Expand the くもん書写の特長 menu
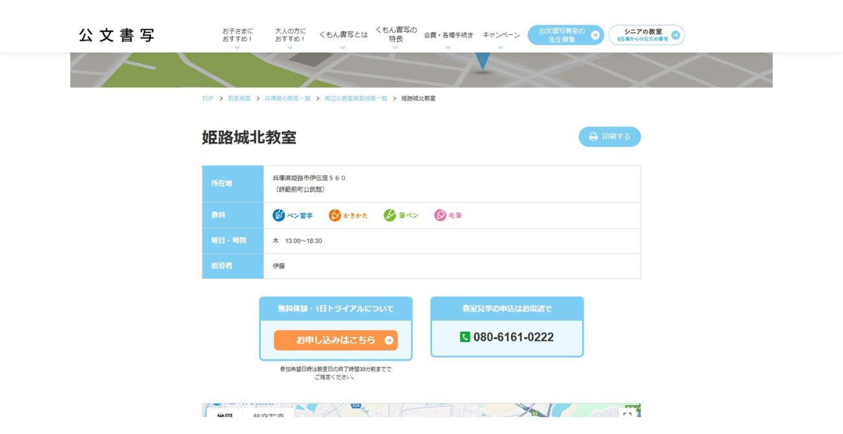 (396, 36)
